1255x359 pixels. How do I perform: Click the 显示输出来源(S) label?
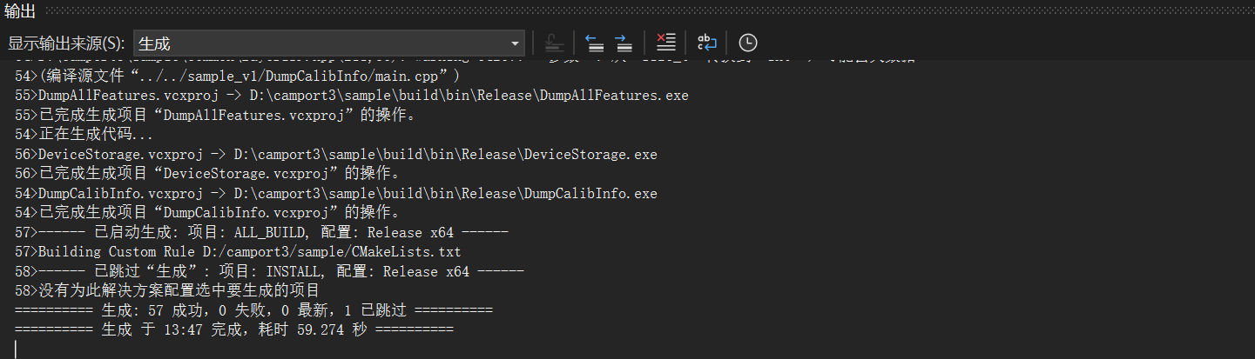[x=66, y=43]
